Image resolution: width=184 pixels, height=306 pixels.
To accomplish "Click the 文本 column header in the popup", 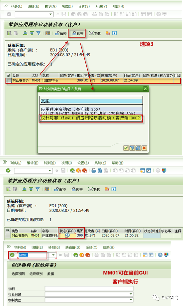I will click(x=91, y=101).
